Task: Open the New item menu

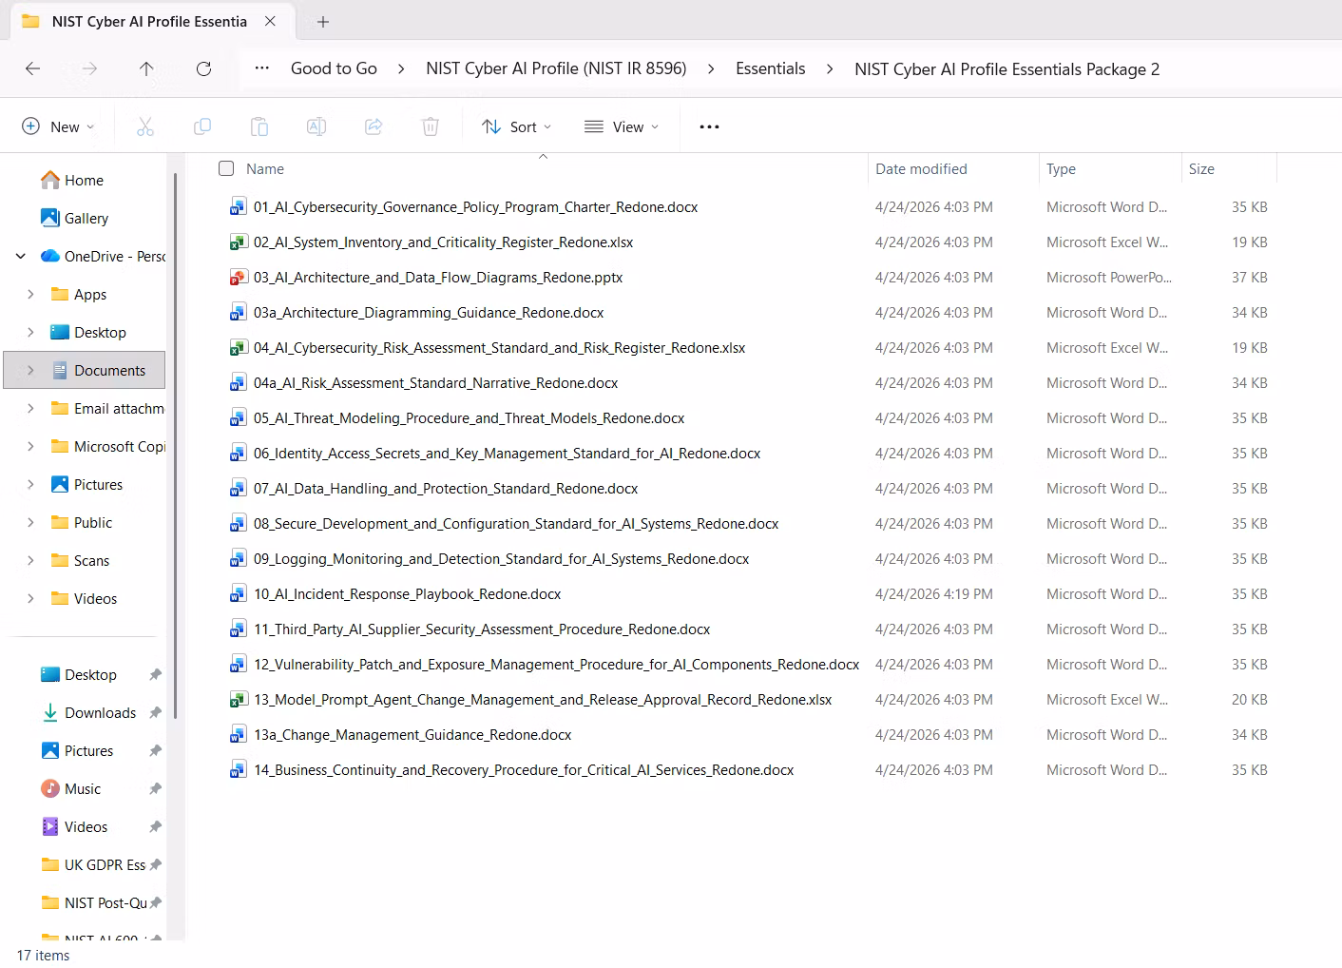Action: click(58, 126)
